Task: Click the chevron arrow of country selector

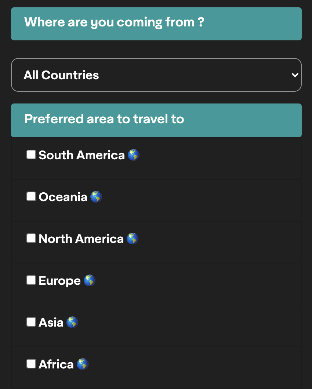Action: tap(295, 75)
